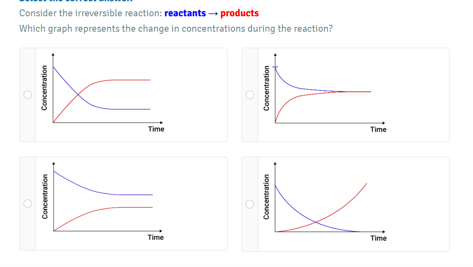473x267 pixels.
Task: Click "Time" label on non-crossing plateau graph
Action: pyautogui.click(x=155, y=237)
